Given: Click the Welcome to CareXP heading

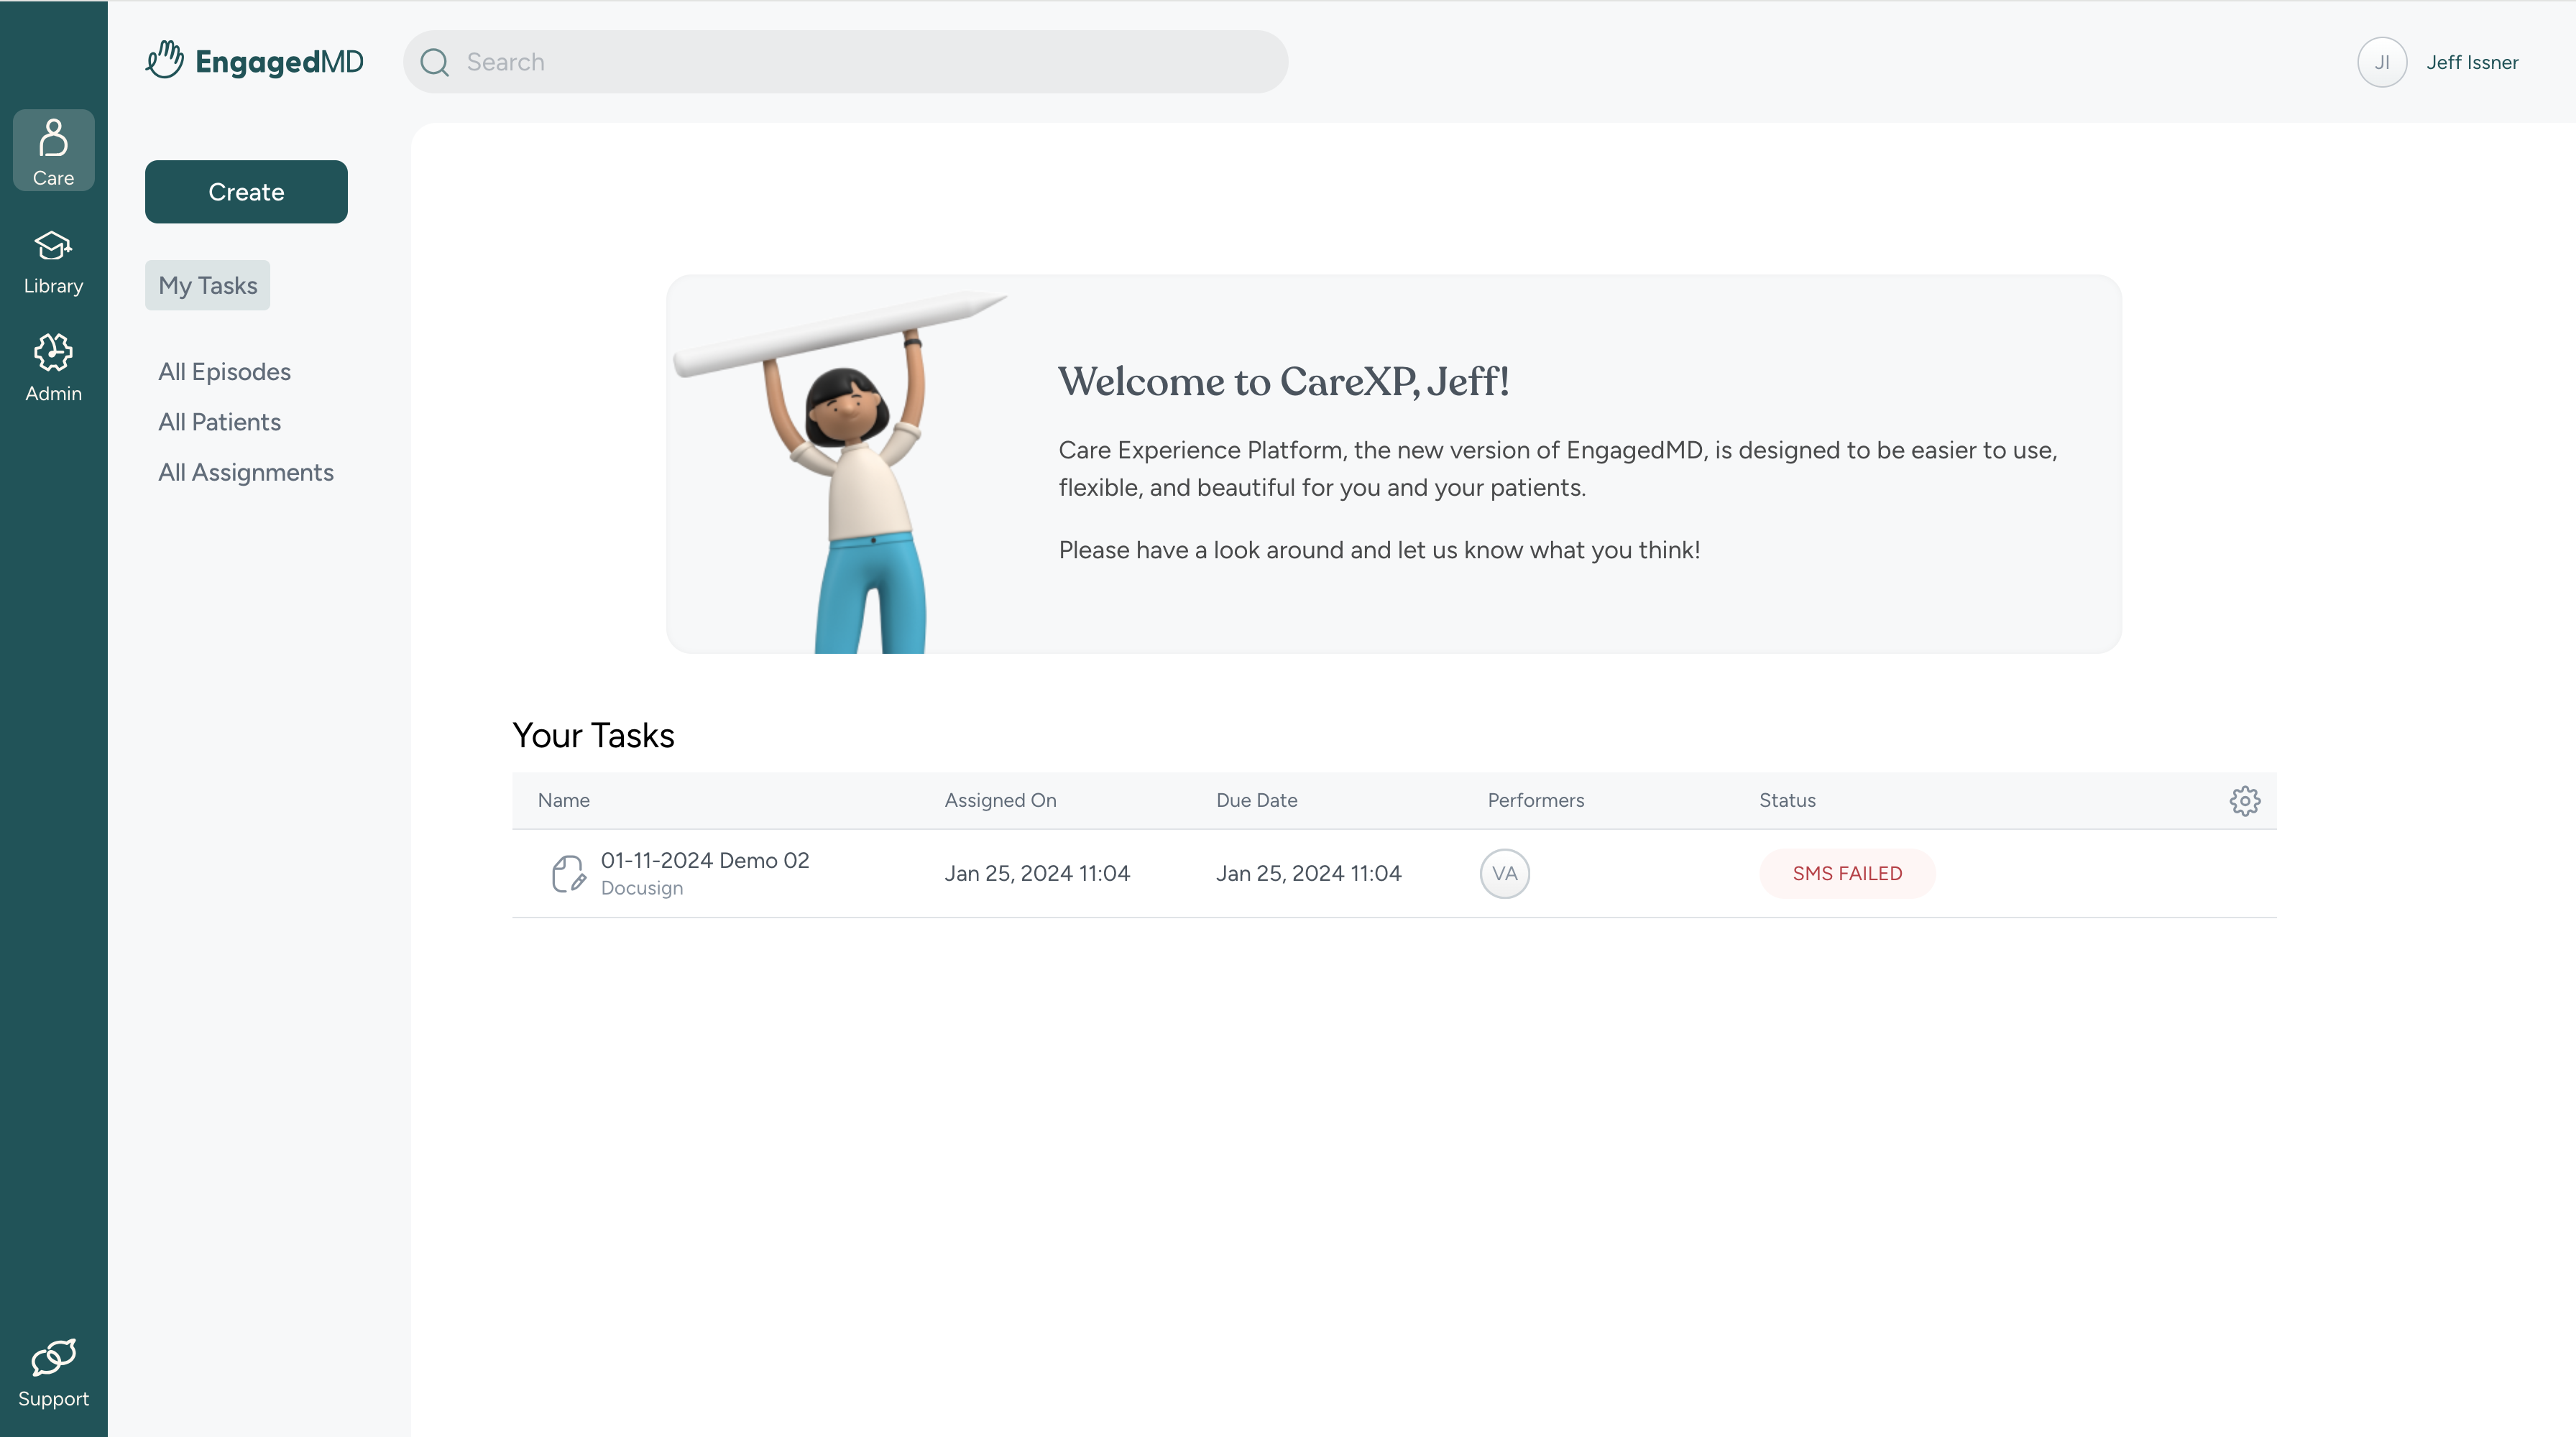Looking at the screenshot, I should tap(1284, 382).
